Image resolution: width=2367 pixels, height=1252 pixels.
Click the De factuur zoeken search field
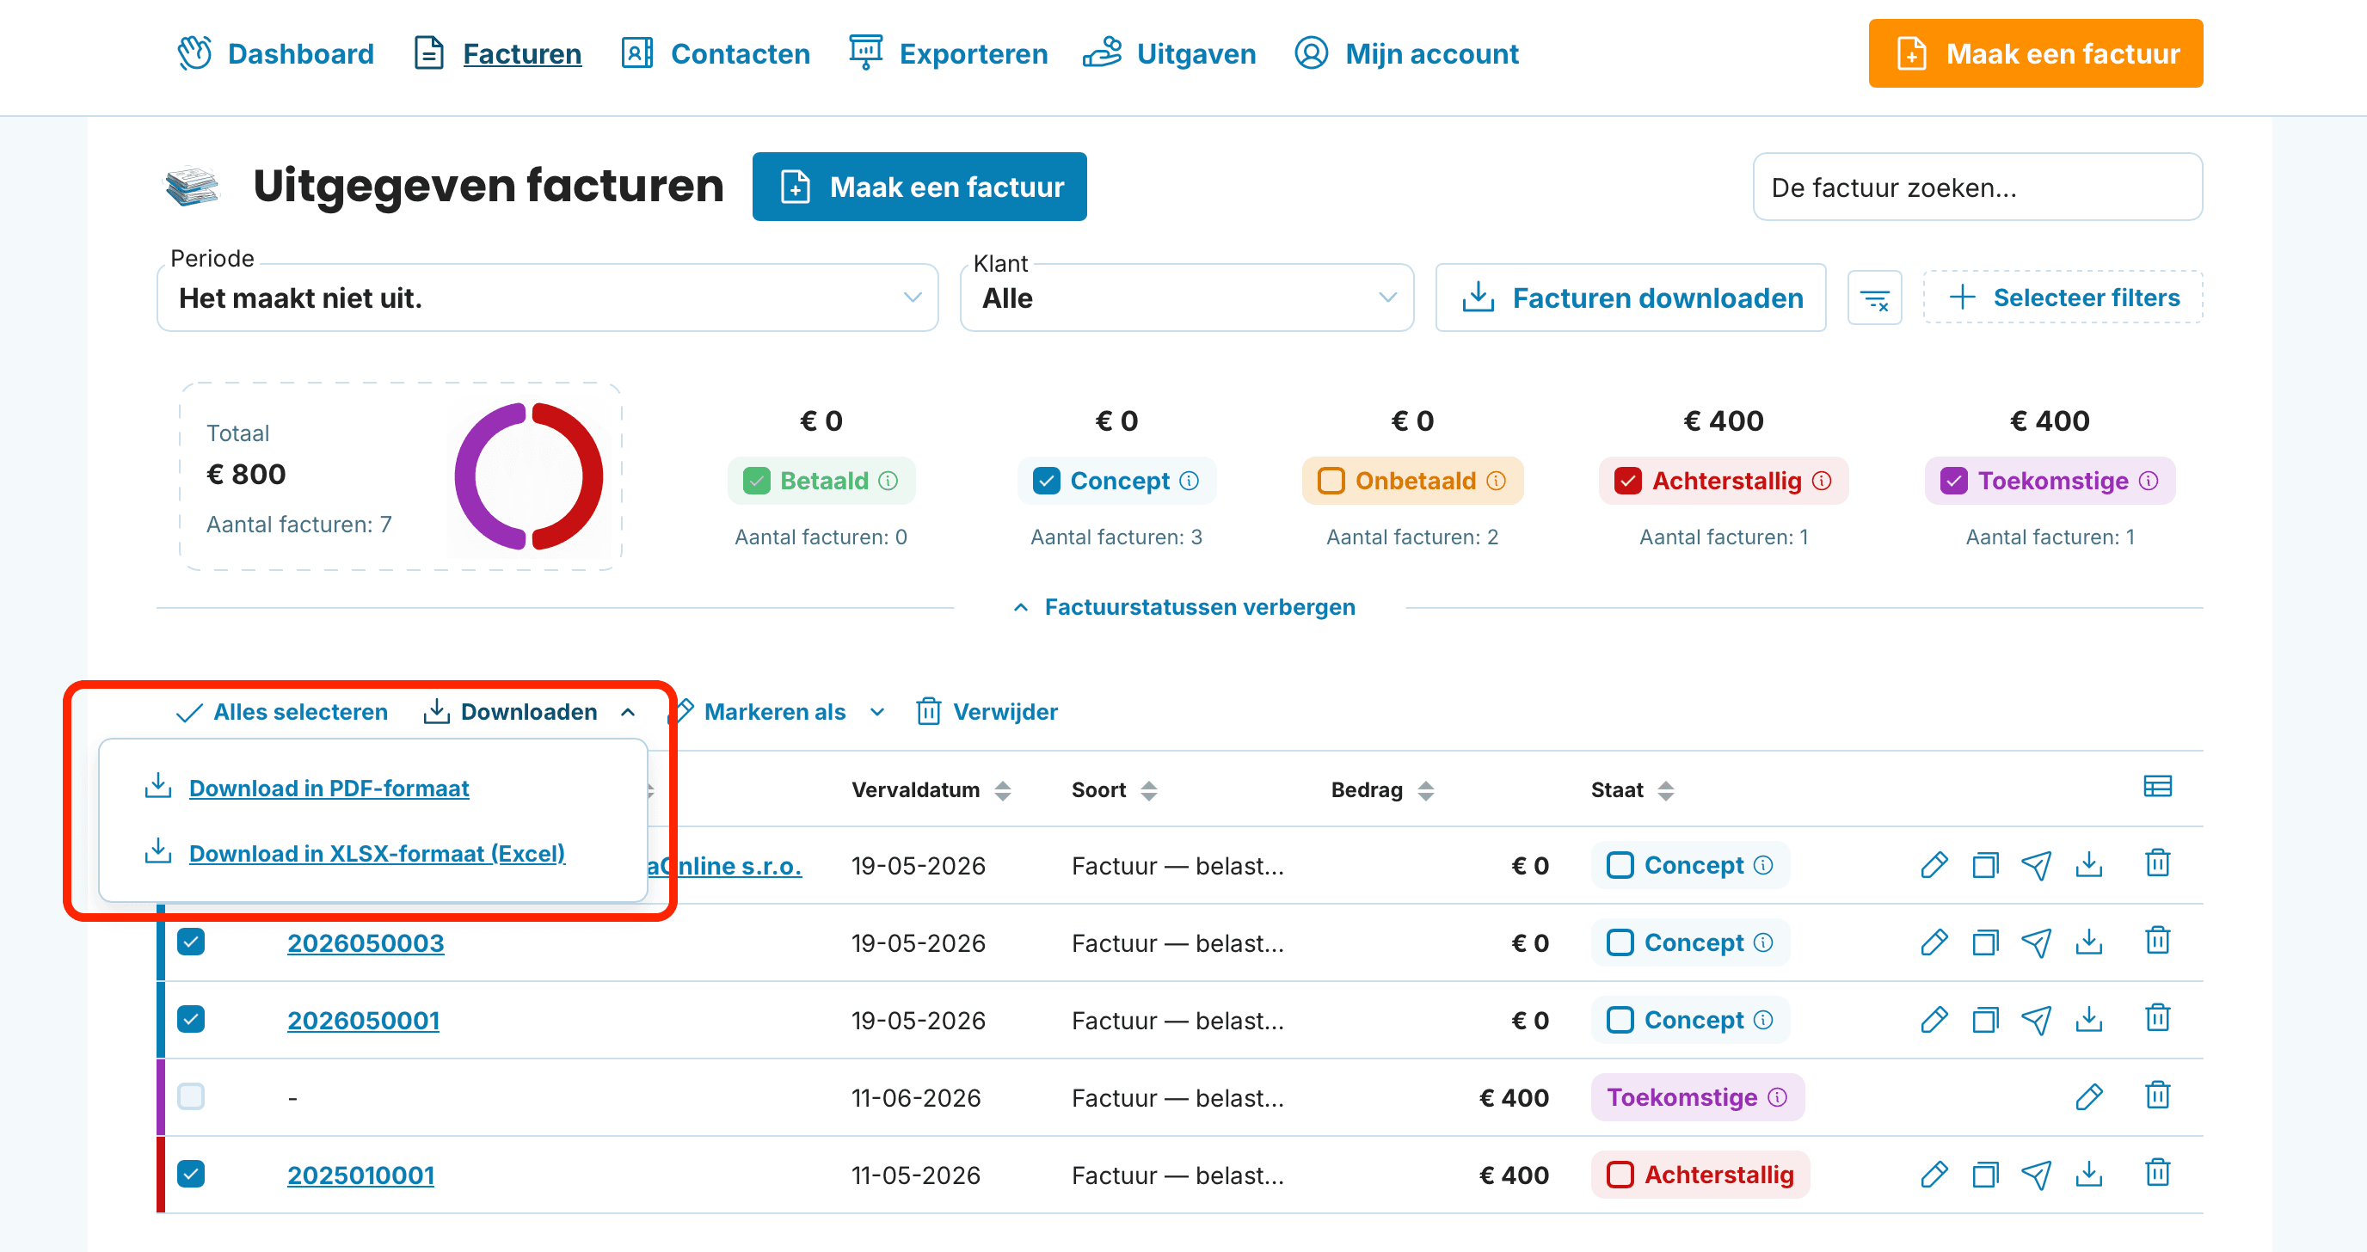[1977, 187]
